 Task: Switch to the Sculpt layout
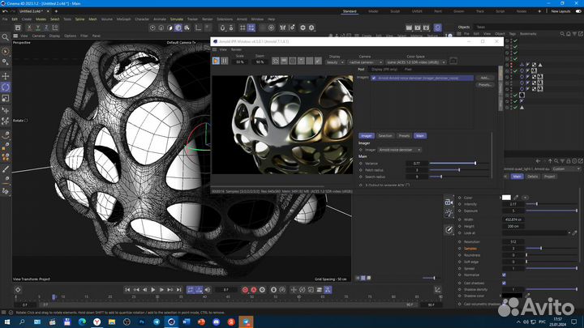click(x=395, y=11)
